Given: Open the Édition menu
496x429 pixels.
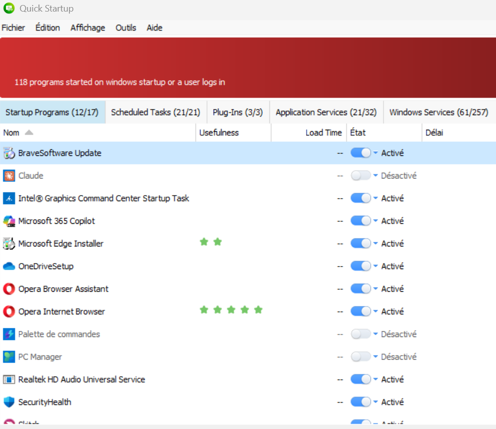Looking at the screenshot, I should point(47,28).
